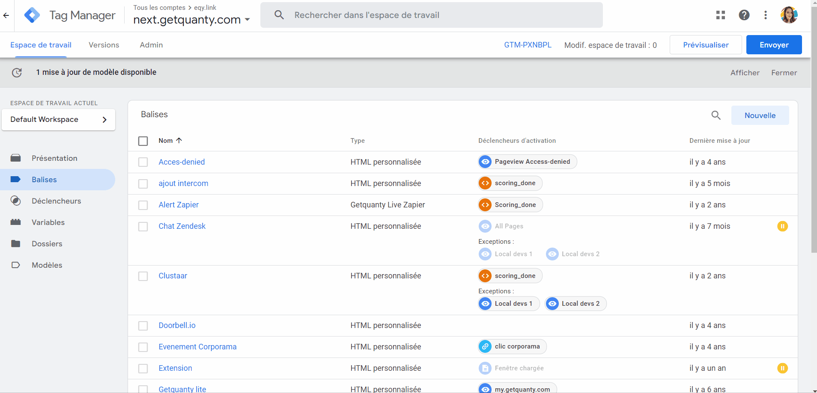Click the Envoyer button
The width and height of the screenshot is (817, 393).
[x=774, y=45]
